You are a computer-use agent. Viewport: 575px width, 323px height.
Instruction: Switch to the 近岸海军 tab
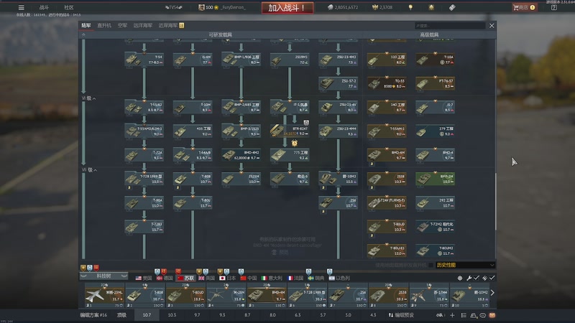(x=168, y=25)
